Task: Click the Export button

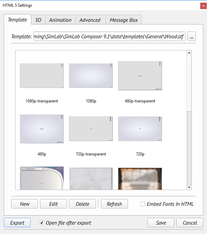Action: (x=17, y=223)
